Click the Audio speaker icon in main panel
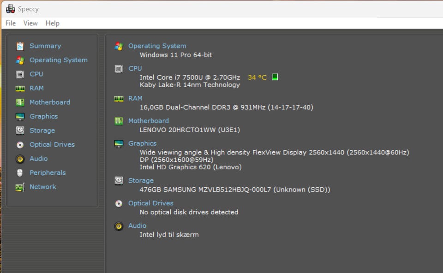 119,226
